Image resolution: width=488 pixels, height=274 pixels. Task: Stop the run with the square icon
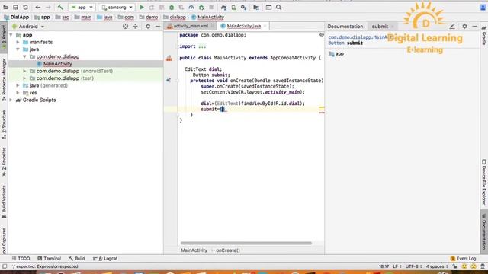pyautogui.click(x=211, y=7)
